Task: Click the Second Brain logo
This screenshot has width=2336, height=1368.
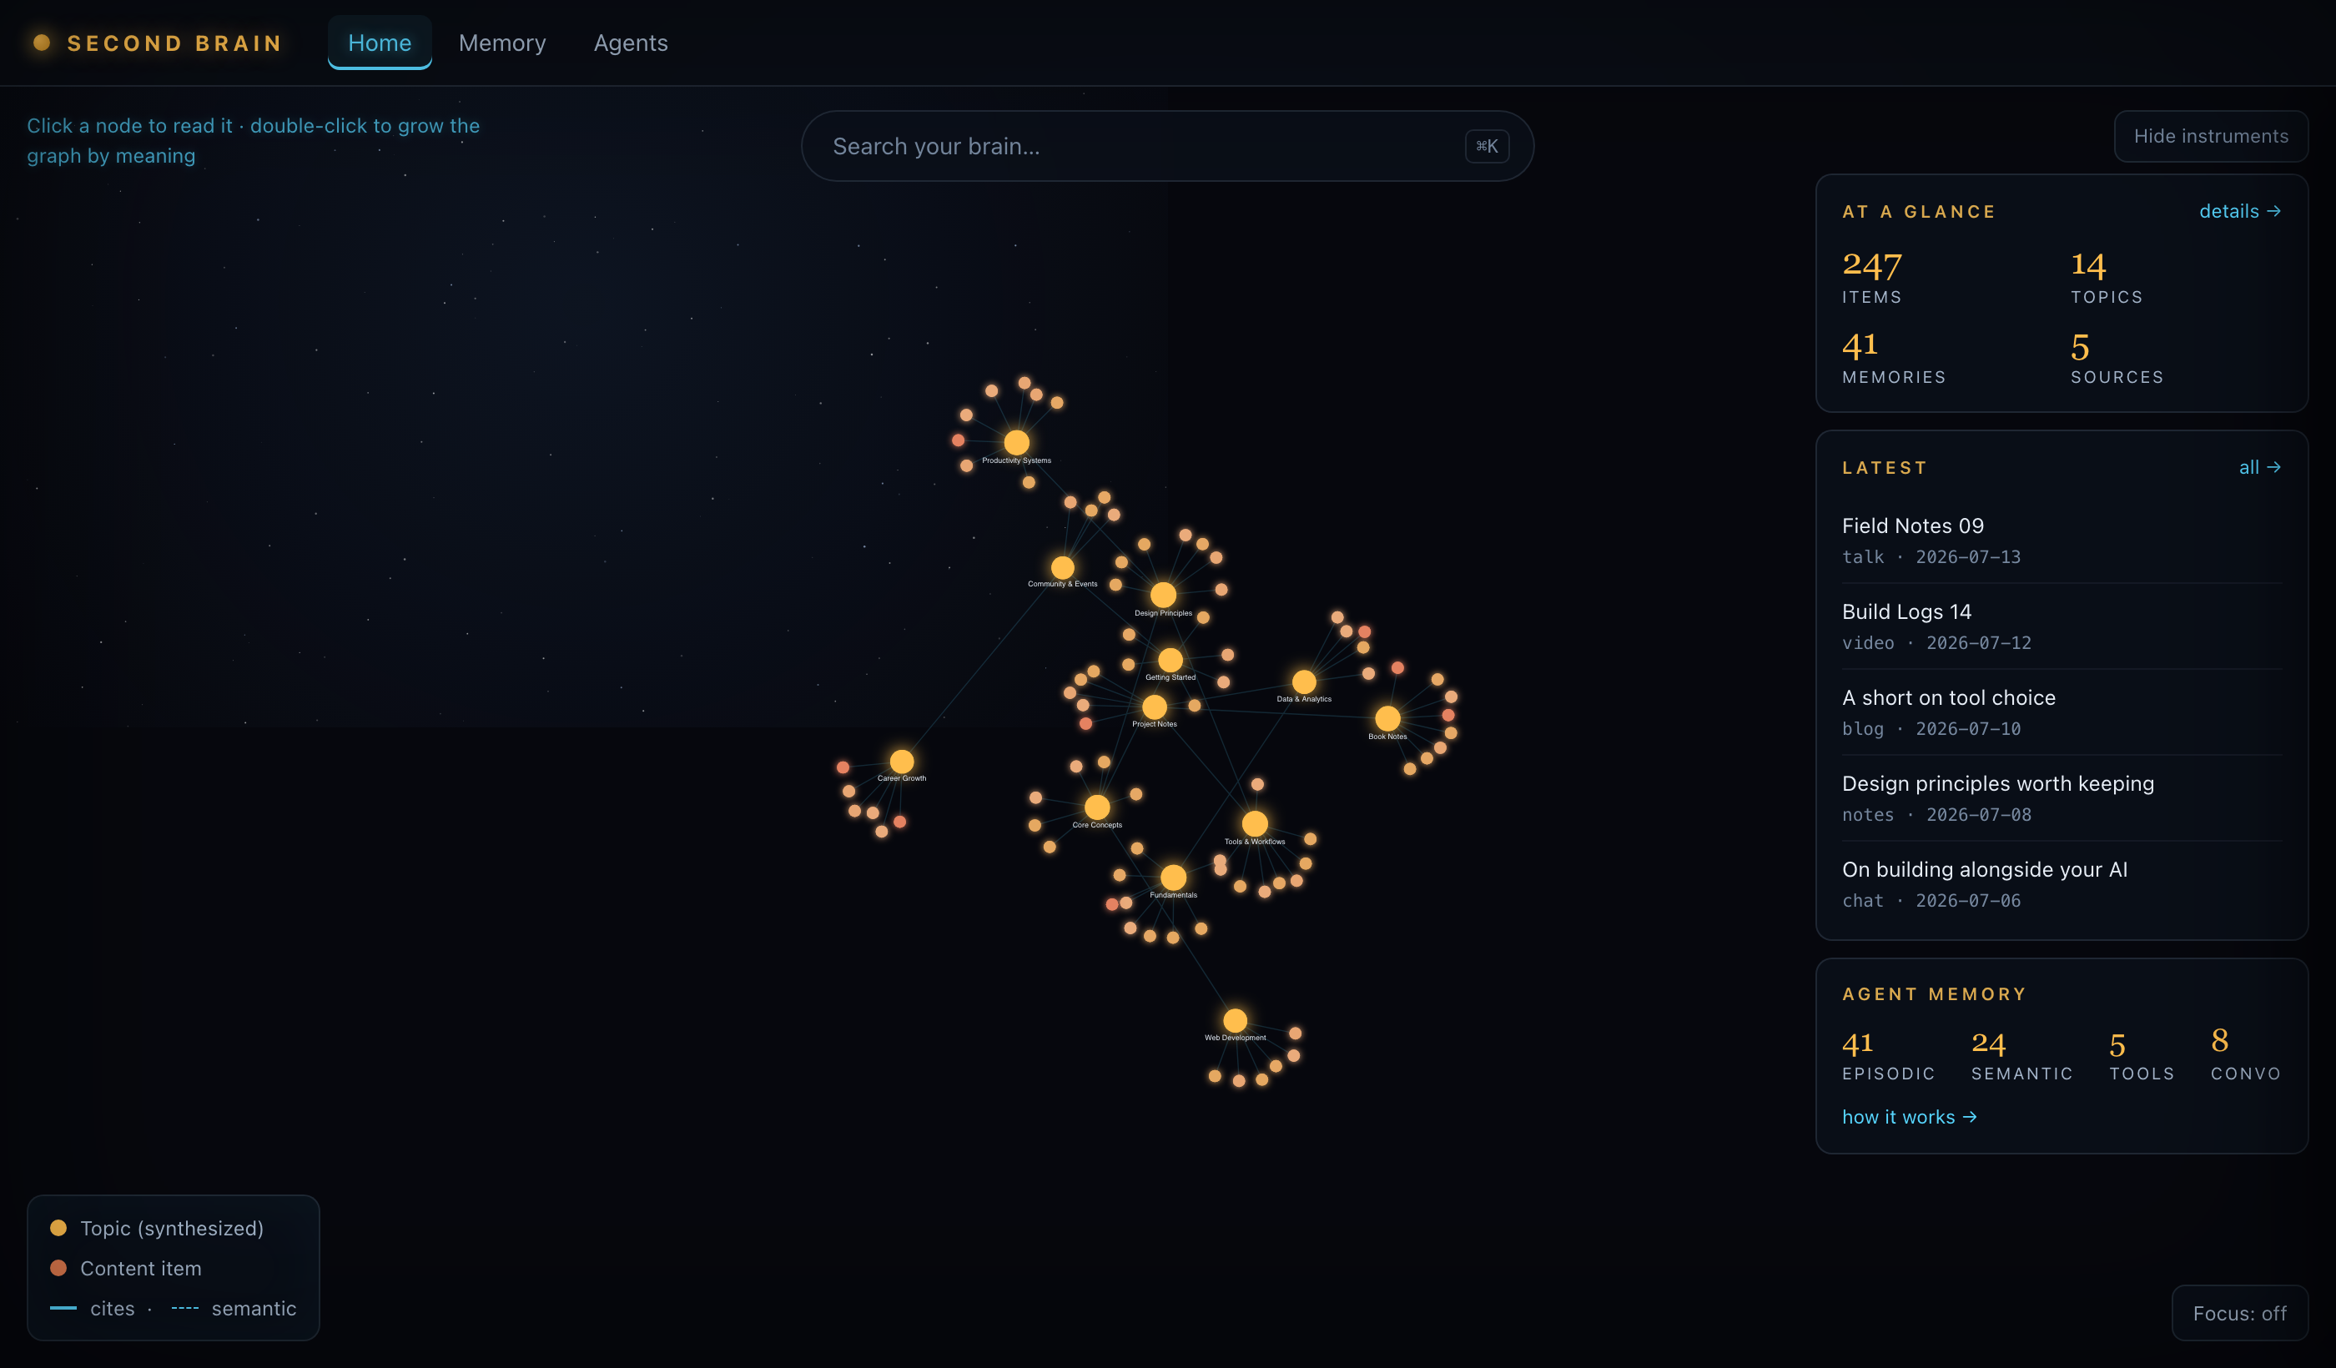Action: pyautogui.click(x=157, y=43)
